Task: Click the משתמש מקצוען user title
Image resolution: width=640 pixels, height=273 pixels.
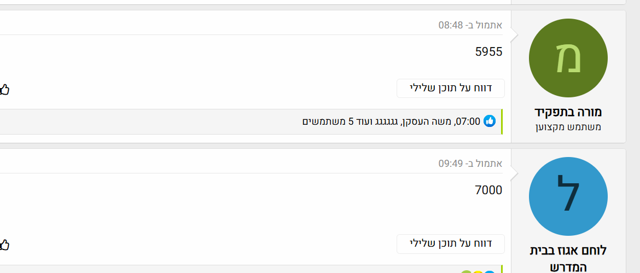Action: [568, 127]
